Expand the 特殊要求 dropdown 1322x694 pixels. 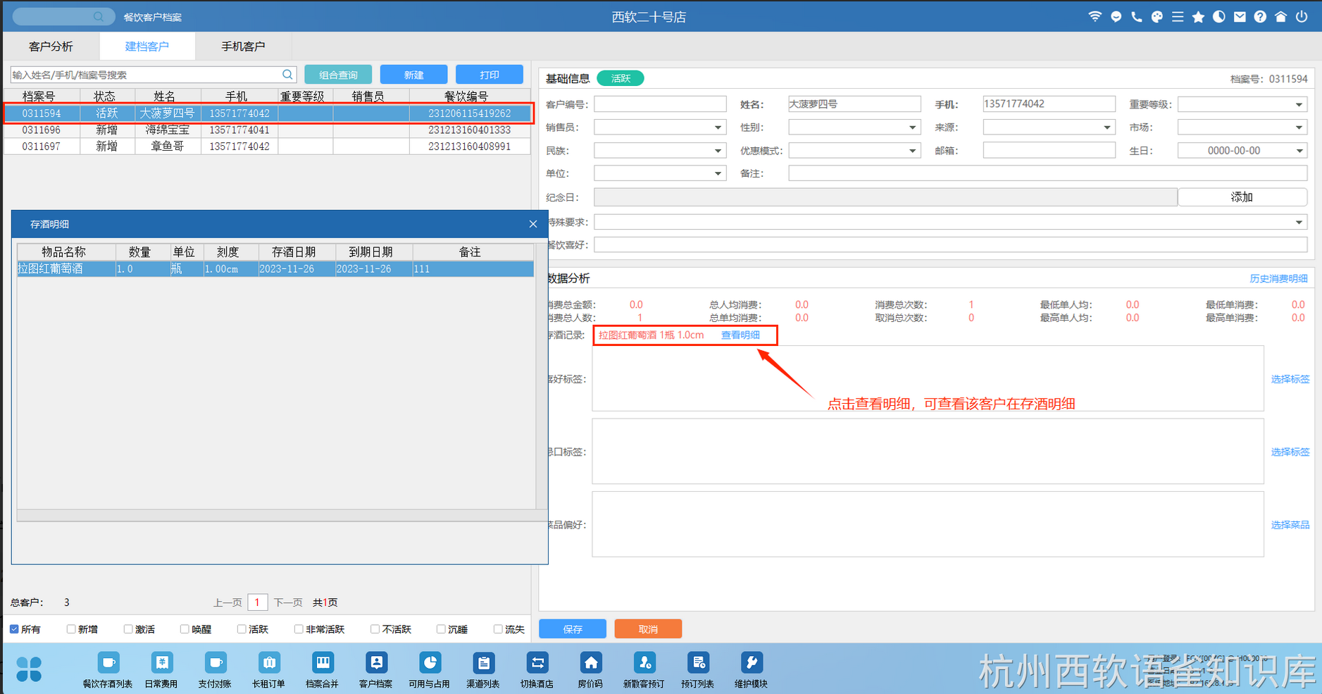click(1299, 223)
